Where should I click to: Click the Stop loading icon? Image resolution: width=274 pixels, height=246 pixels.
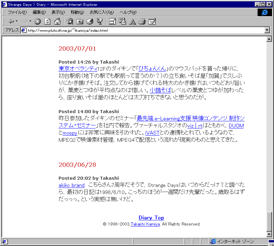click(37, 22)
